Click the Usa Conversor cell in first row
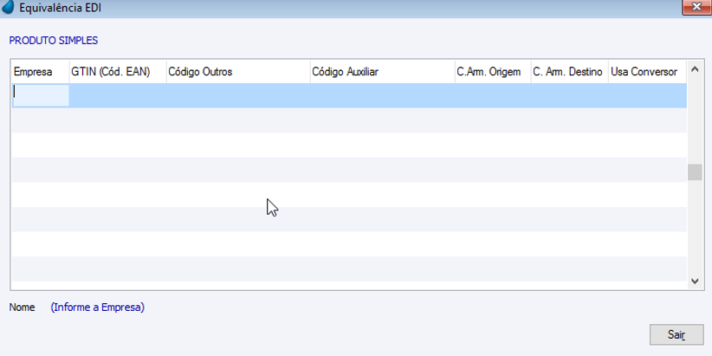 pos(646,95)
